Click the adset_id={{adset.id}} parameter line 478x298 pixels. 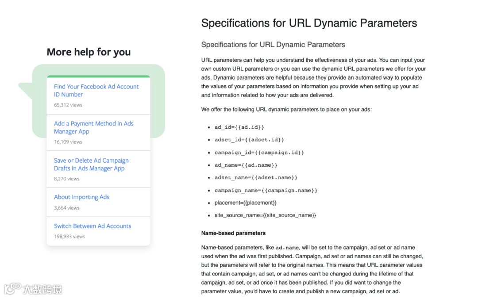[249, 140]
